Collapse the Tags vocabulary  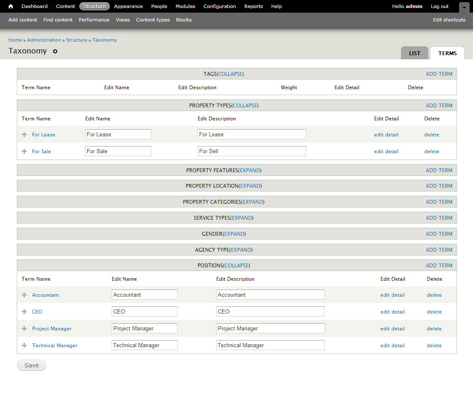pyautogui.click(x=230, y=74)
